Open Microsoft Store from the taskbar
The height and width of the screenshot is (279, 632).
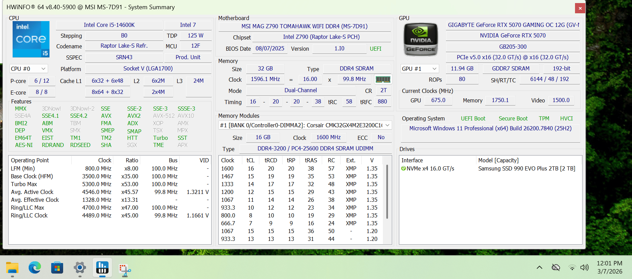[x=57, y=268]
